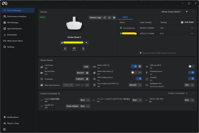Click Join for Multiplayer Test
Screen dimensions: 199x133
click(187, 85)
